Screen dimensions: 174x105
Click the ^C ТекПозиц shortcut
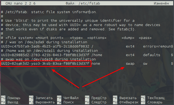point(153,98)
